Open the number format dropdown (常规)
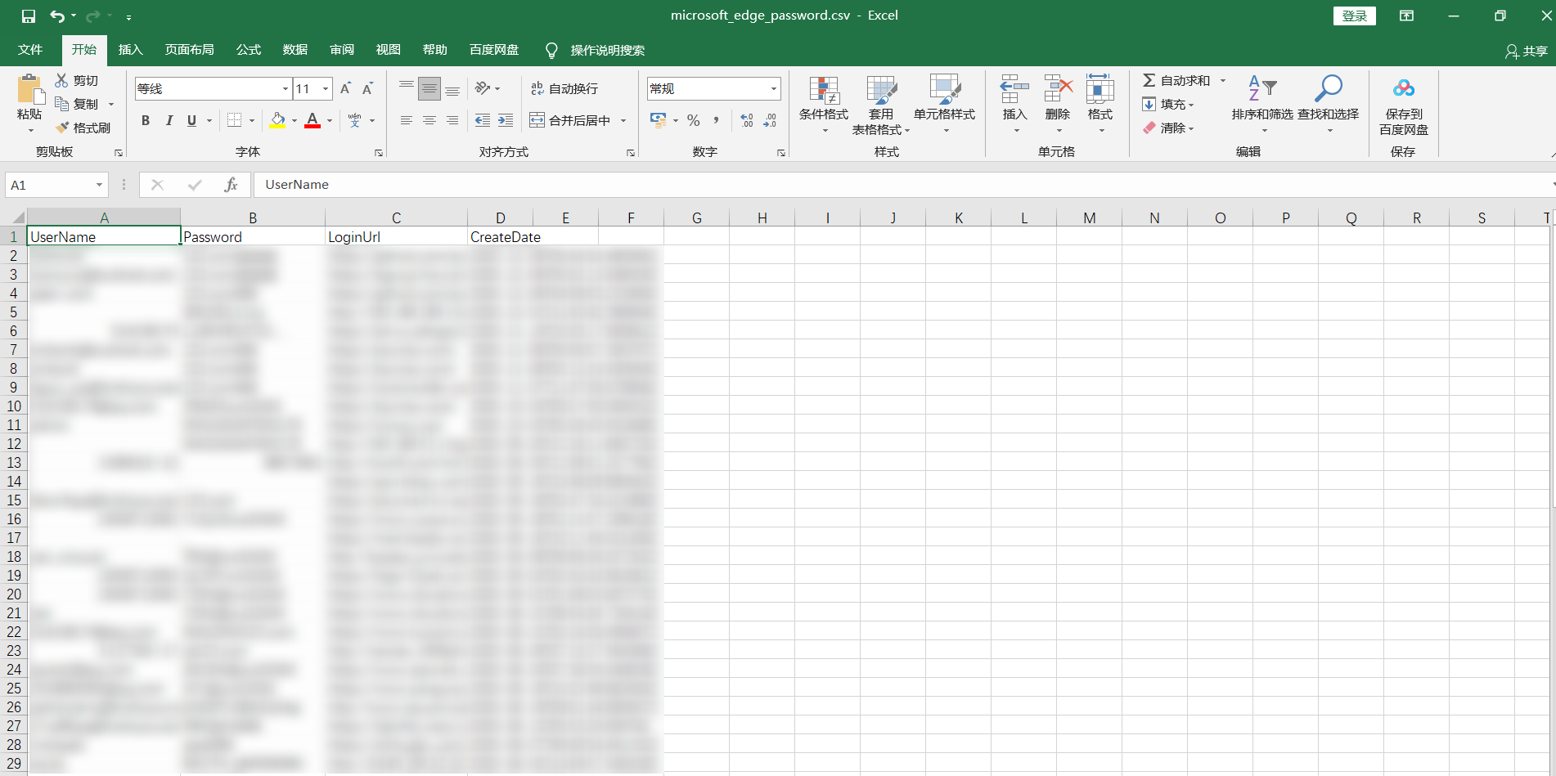 coord(773,88)
